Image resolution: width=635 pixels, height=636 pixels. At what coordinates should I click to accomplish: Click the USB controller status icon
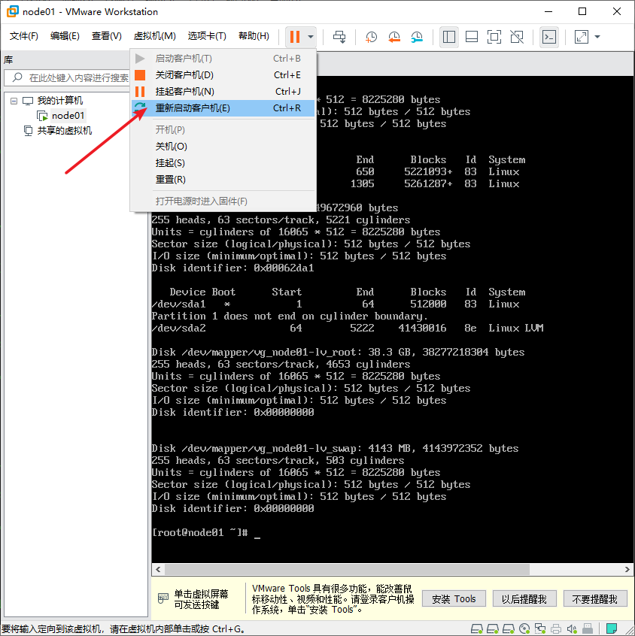pyautogui.click(x=588, y=628)
